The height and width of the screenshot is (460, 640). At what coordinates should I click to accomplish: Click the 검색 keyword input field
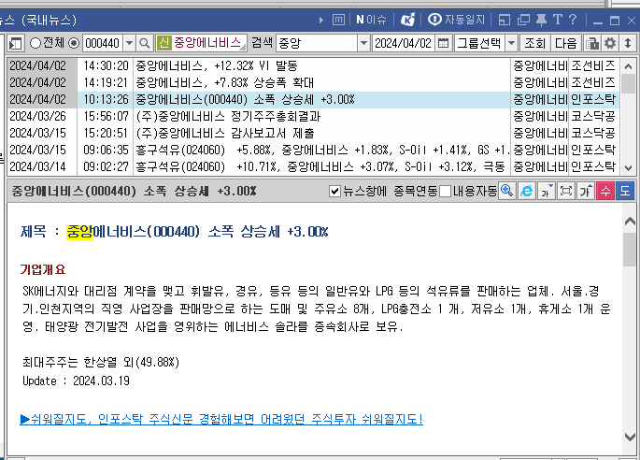pyautogui.click(x=317, y=43)
